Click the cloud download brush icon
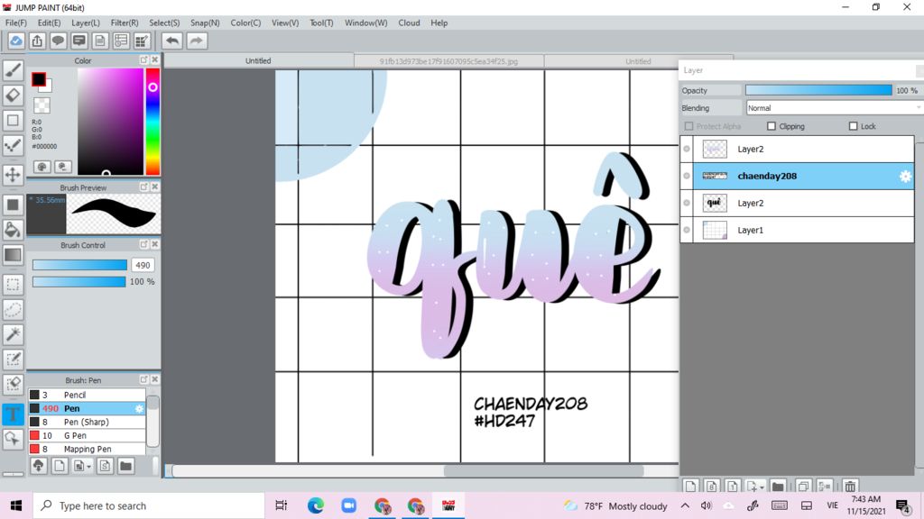 (x=38, y=466)
